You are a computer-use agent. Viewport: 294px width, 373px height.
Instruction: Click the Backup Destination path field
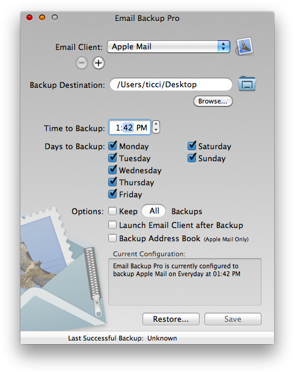[171, 84]
